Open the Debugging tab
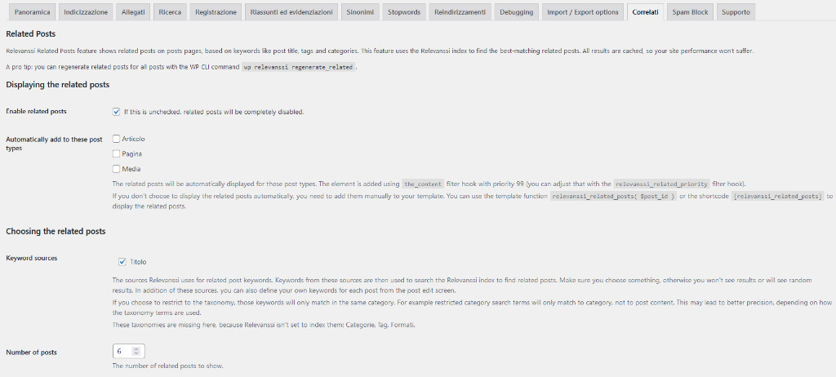This screenshot has width=836, height=377. point(516,11)
